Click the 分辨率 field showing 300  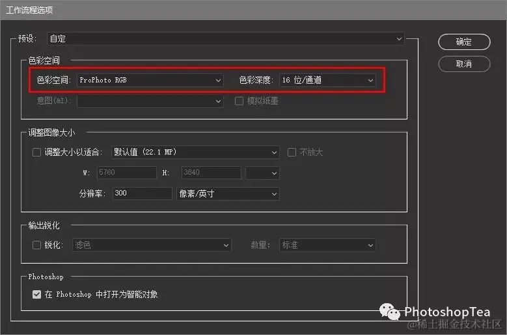[x=143, y=193]
